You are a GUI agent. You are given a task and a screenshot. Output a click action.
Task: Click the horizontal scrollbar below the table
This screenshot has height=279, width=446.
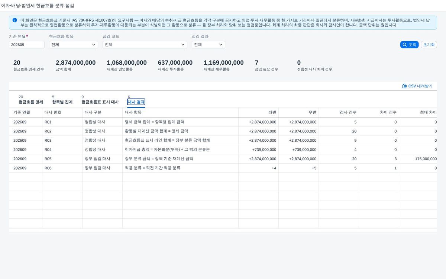(x=223, y=231)
